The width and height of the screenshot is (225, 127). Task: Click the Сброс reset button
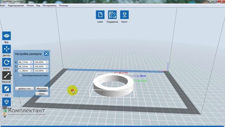pyautogui.click(x=42, y=94)
